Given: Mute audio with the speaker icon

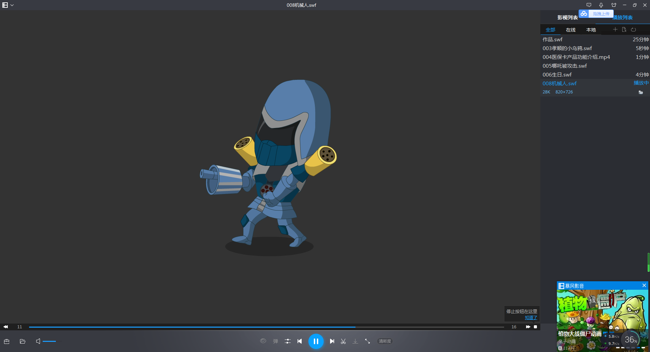Looking at the screenshot, I should point(38,341).
